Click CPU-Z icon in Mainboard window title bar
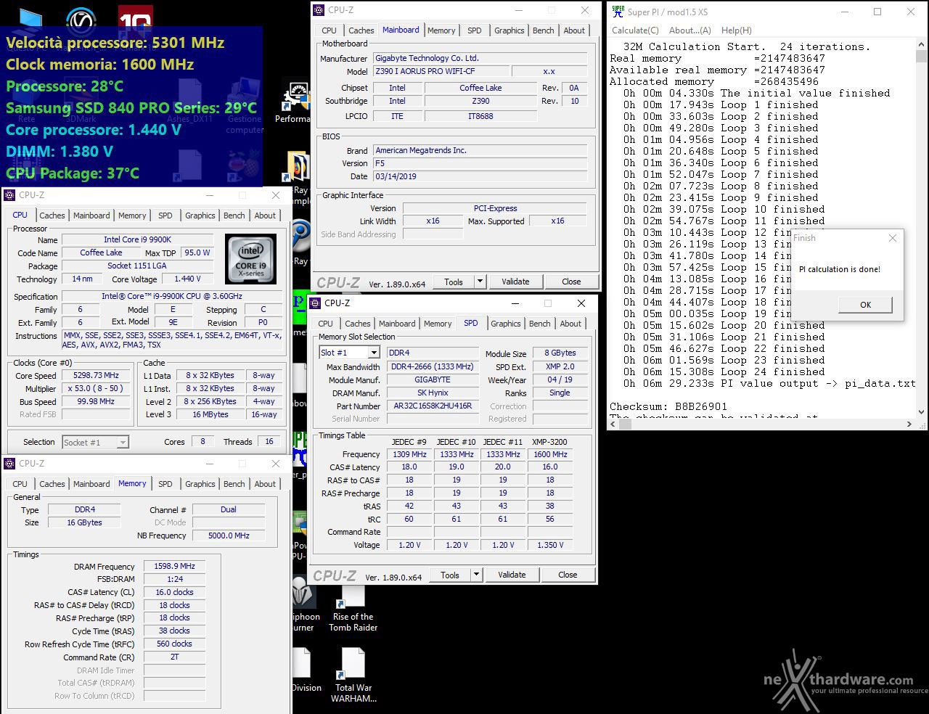Image resolution: width=929 pixels, height=714 pixels. point(319,9)
